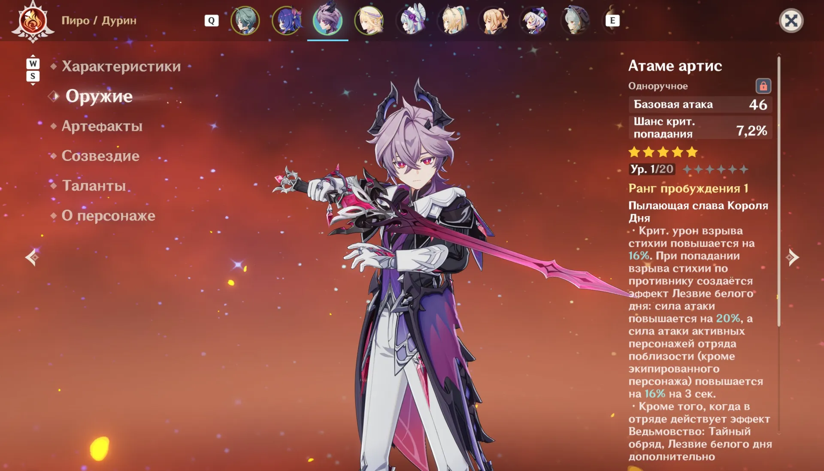Viewport: 824px width, 471px height.
Task: Select the blue-haired character portrait
Action: coord(286,20)
